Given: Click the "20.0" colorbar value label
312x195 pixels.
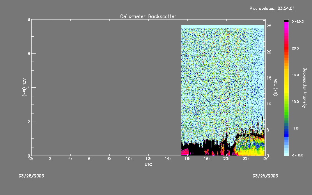Looking at the screenshot, I should pyautogui.click(x=295, y=48).
